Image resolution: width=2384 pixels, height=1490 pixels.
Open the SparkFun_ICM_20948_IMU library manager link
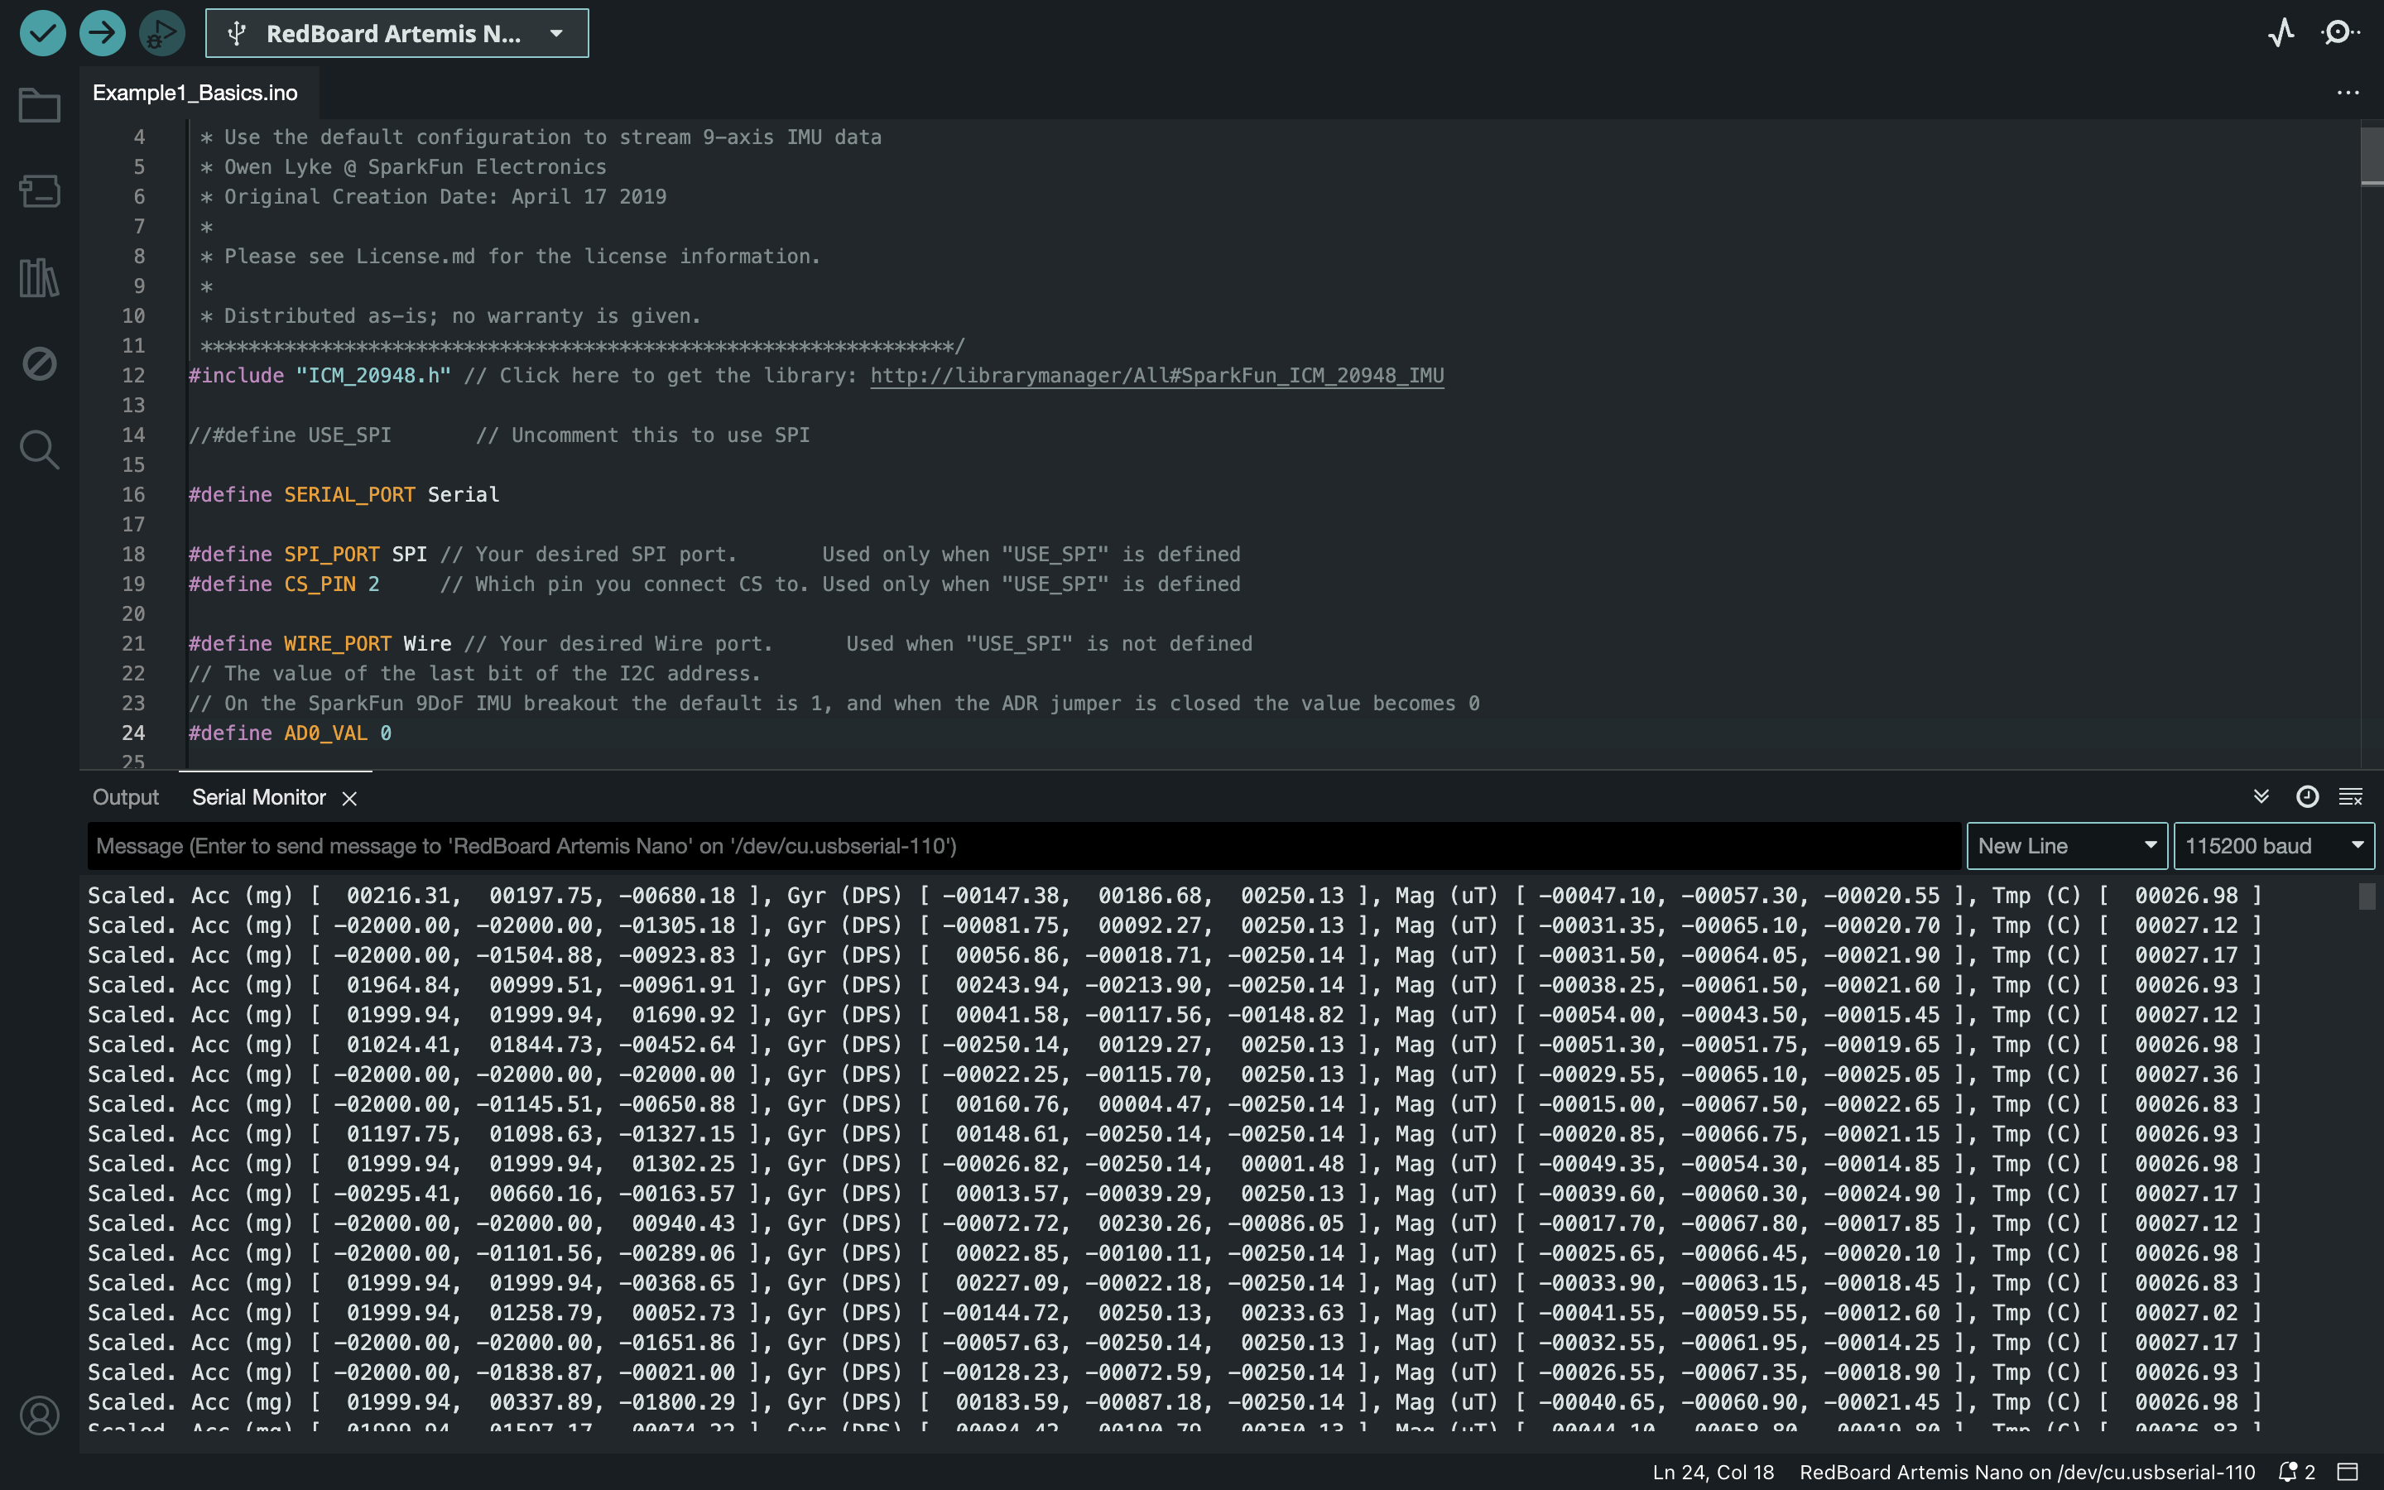coord(1156,376)
